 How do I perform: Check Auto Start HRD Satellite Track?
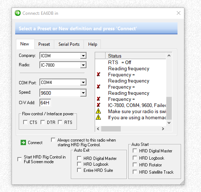coord(135,172)
